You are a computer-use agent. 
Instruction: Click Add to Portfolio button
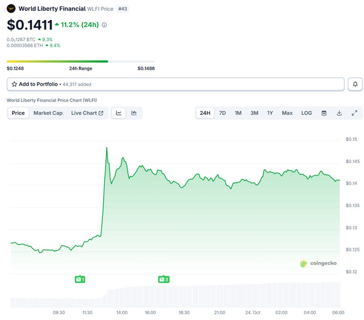[x=176, y=84]
